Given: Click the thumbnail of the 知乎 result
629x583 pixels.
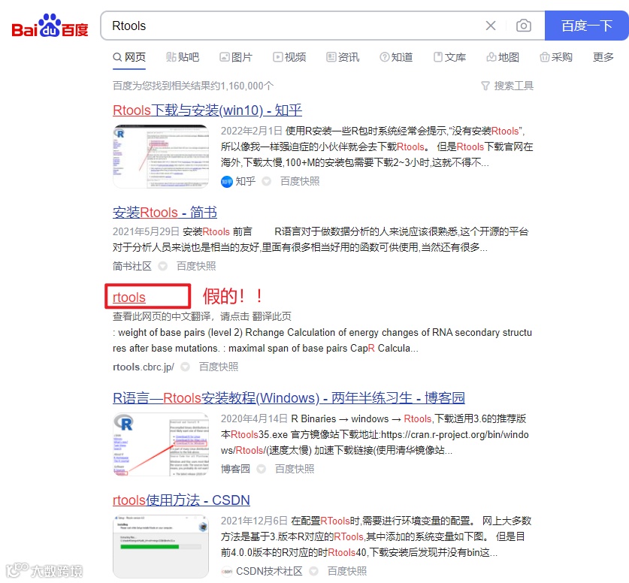Looking at the screenshot, I should coord(161,156).
